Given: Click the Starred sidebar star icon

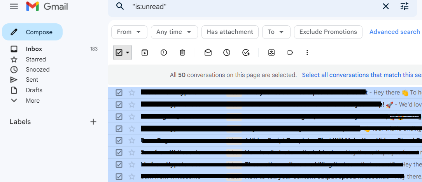Looking at the screenshot, I should pos(14,59).
